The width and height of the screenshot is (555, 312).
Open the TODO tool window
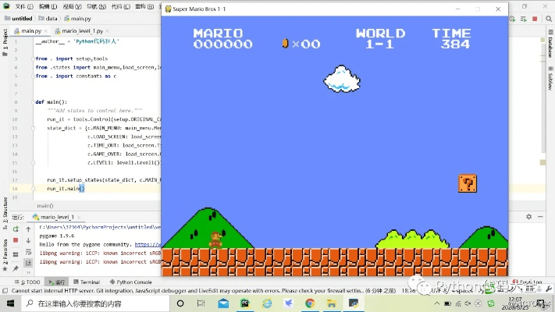[30, 282]
